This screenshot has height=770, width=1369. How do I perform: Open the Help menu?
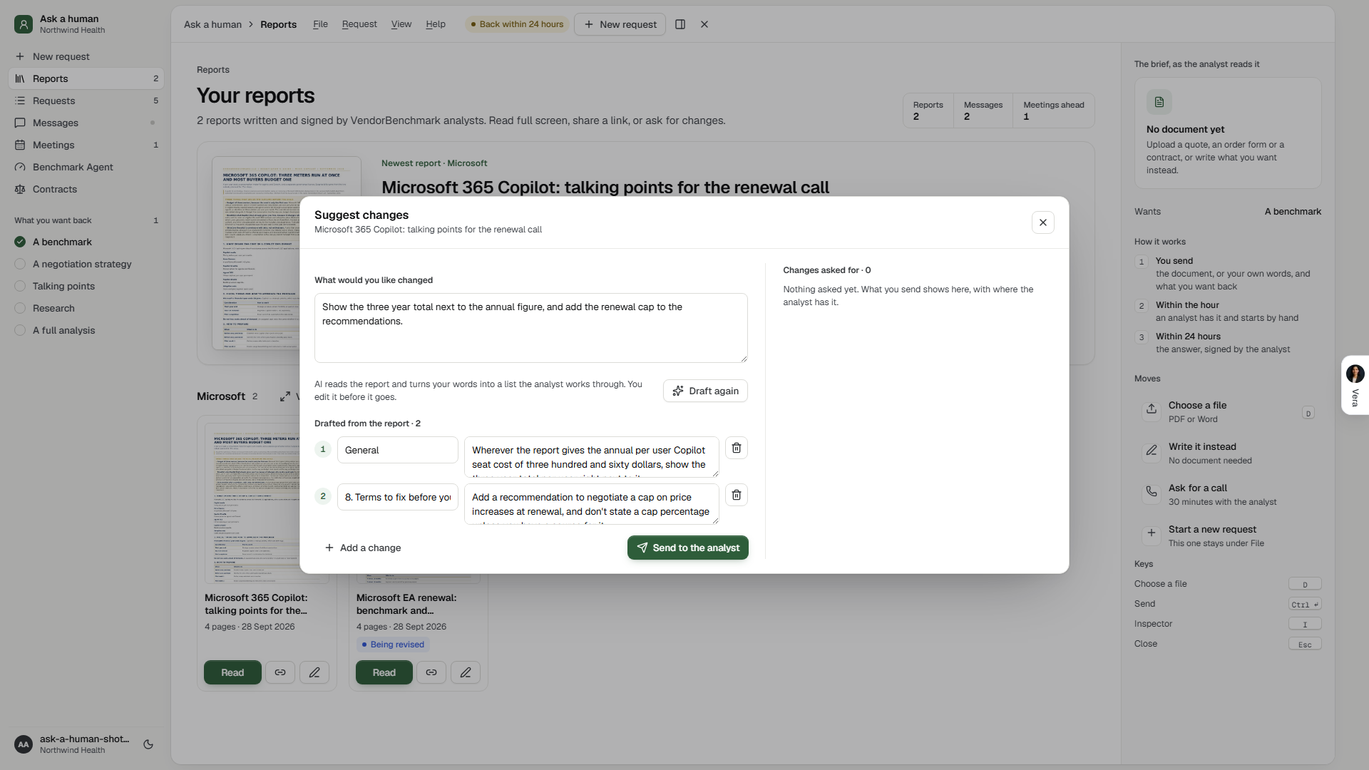point(436,24)
